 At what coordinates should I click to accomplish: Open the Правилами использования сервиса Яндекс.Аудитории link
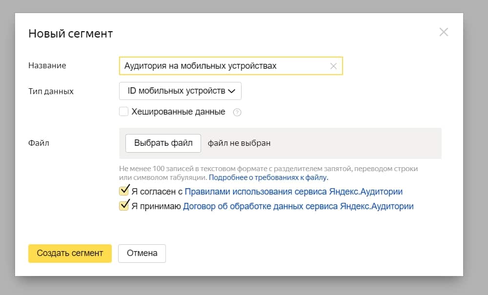pos(293,191)
